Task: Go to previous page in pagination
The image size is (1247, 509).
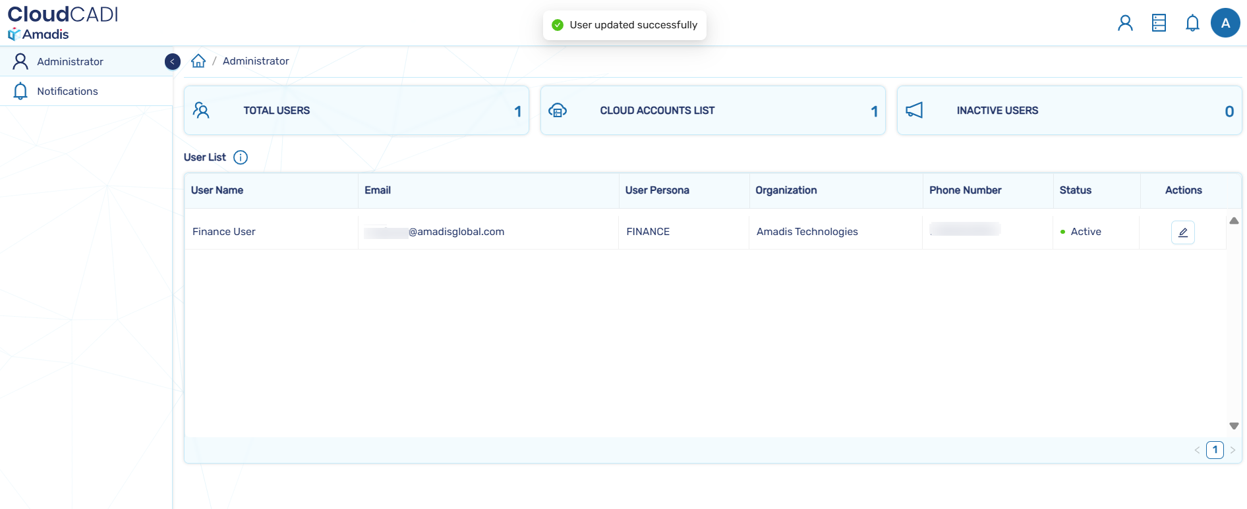Action: 1197,450
